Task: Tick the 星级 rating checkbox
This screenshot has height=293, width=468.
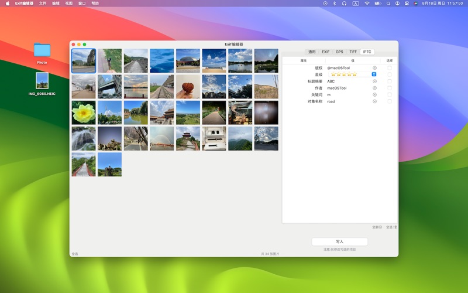Action: pyautogui.click(x=390, y=74)
